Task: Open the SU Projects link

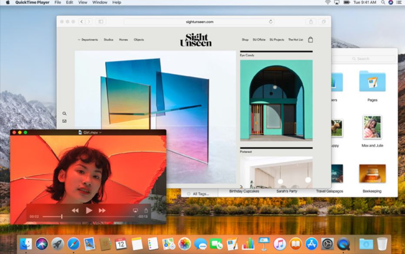Action: pyautogui.click(x=277, y=40)
